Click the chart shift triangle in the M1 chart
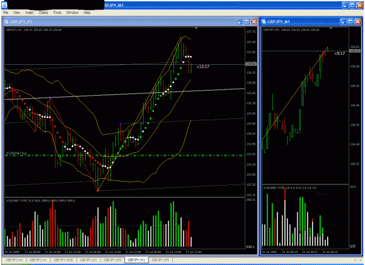Screen dimensions: 365x265 [331, 28]
